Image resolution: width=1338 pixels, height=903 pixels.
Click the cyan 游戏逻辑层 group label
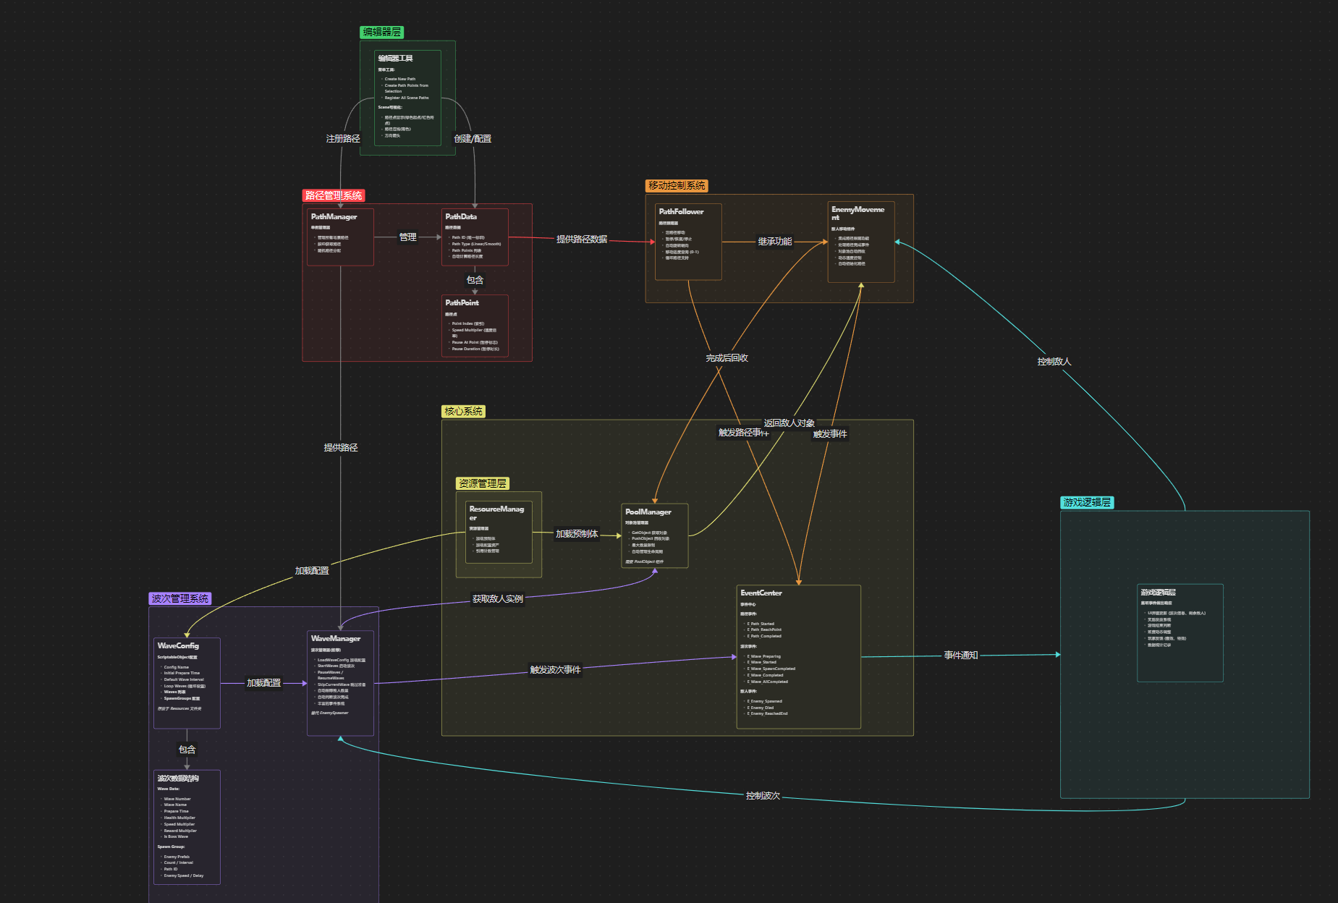click(1087, 502)
